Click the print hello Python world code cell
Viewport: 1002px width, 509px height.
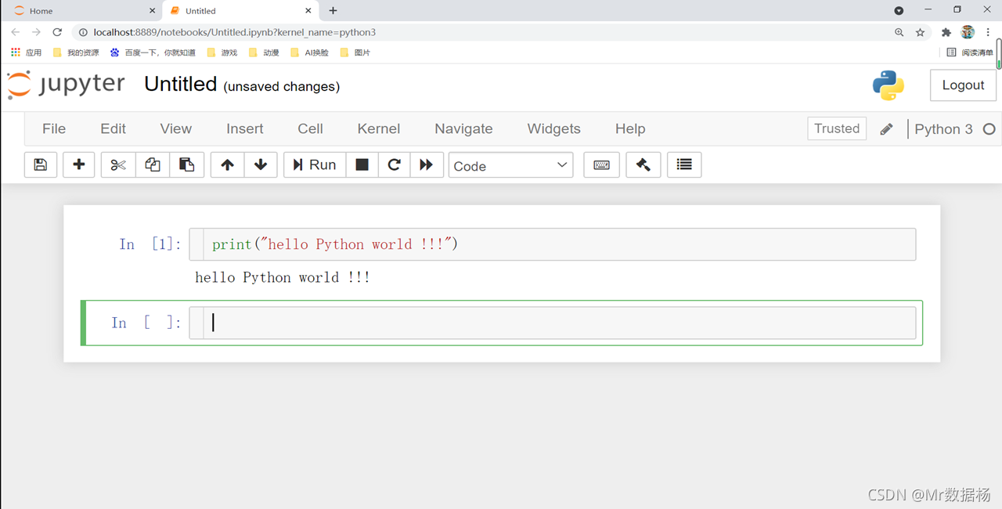(x=553, y=244)
